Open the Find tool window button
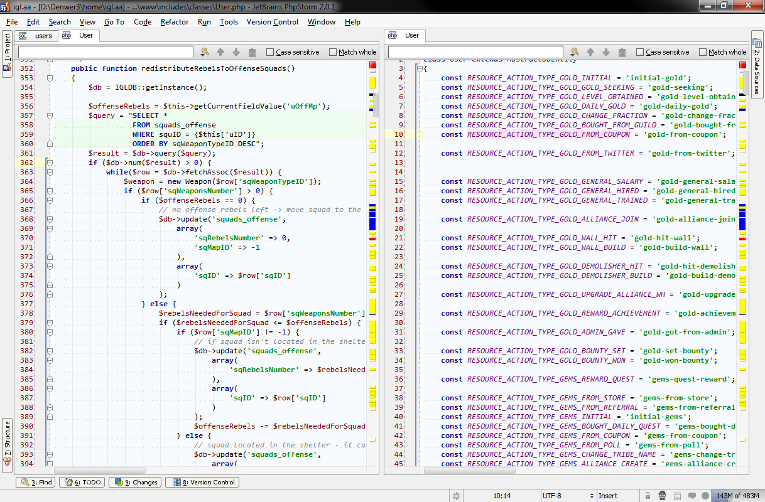 pyautogui.click(x=36, y=483)
